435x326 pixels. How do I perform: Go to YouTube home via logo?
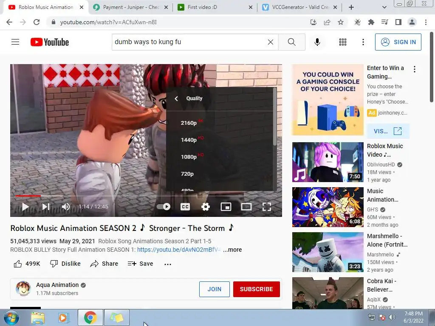pyautogui.click(x=50, y=42)
